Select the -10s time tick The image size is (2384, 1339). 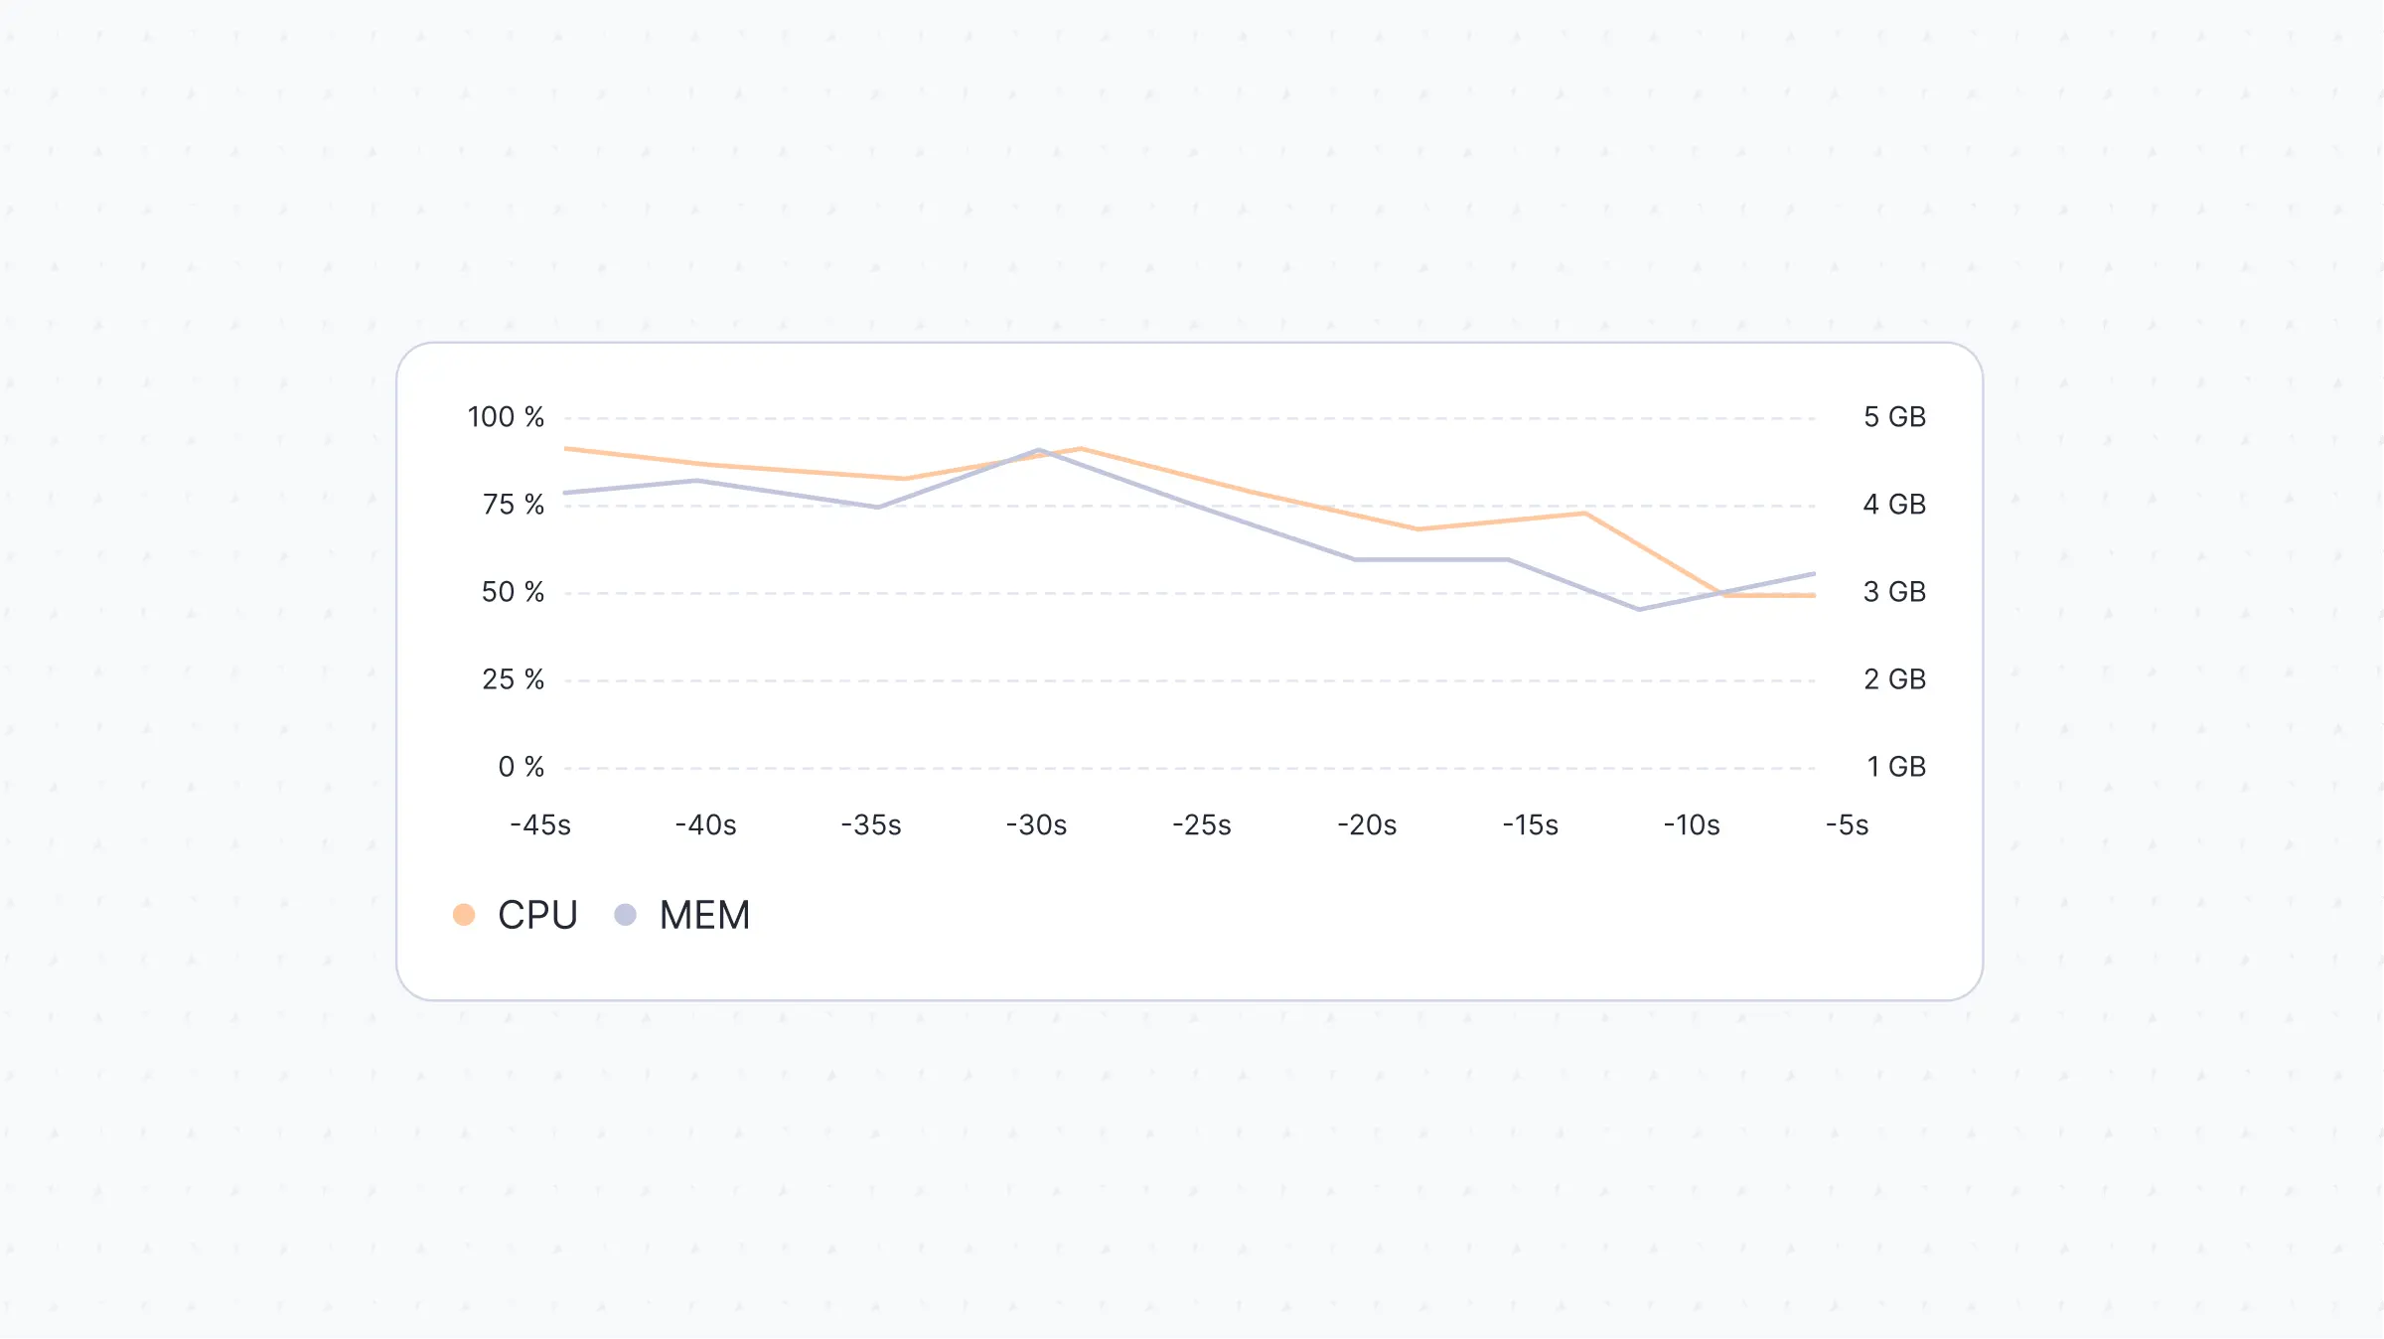1692,825
